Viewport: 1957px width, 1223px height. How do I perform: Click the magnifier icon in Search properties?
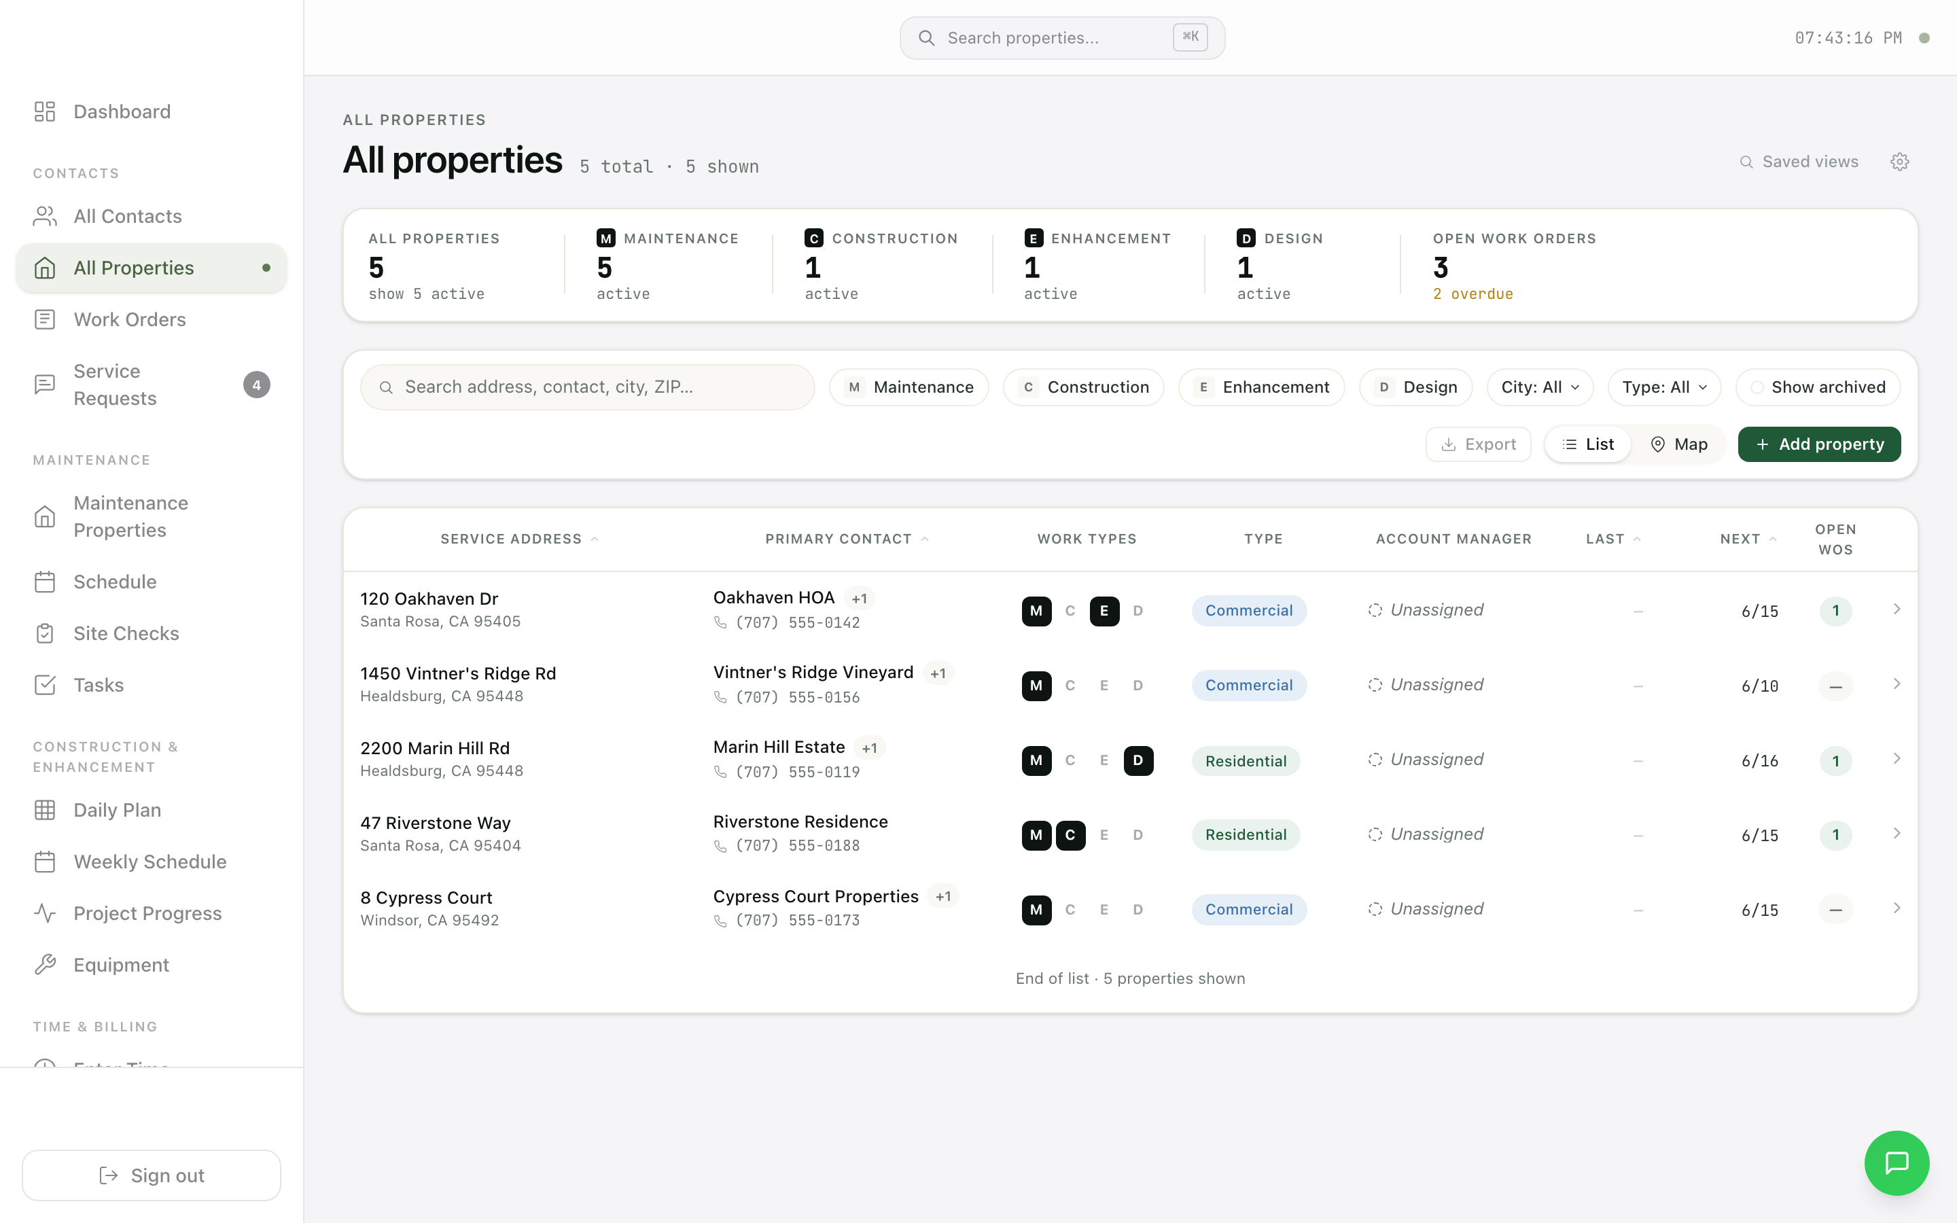point(927,38)
